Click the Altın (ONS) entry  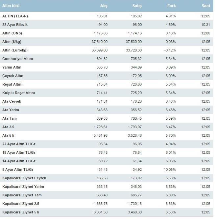tap(12, 33)
